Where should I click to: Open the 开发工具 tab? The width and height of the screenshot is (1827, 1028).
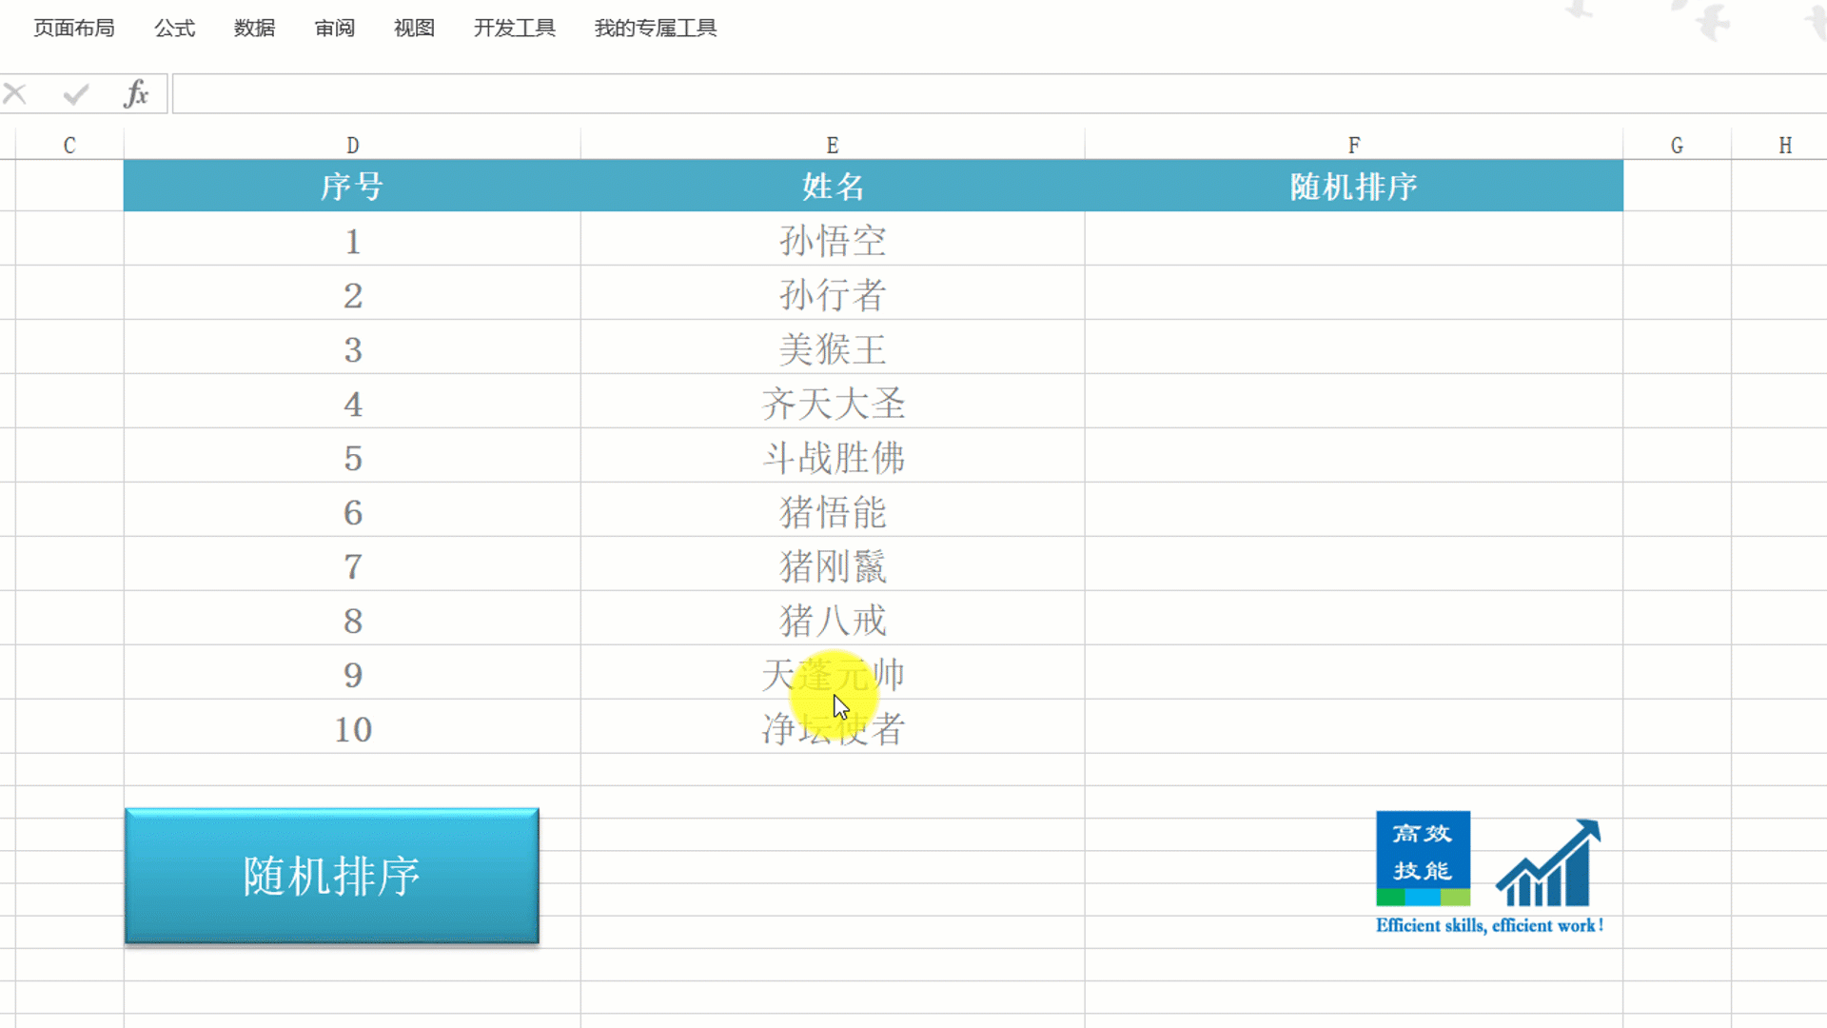tap(515, 28)
